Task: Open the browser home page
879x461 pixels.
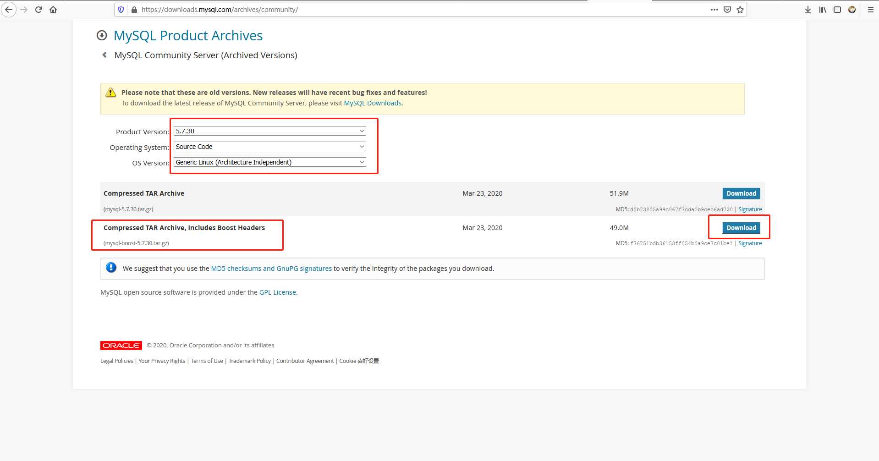Action: click(x=53, y=10)
